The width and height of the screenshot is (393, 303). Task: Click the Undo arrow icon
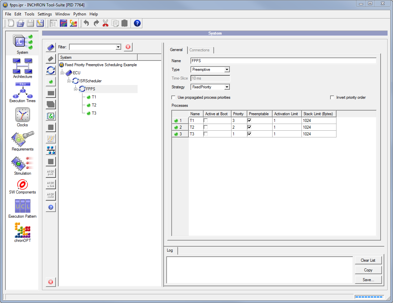tap(86, 23)
